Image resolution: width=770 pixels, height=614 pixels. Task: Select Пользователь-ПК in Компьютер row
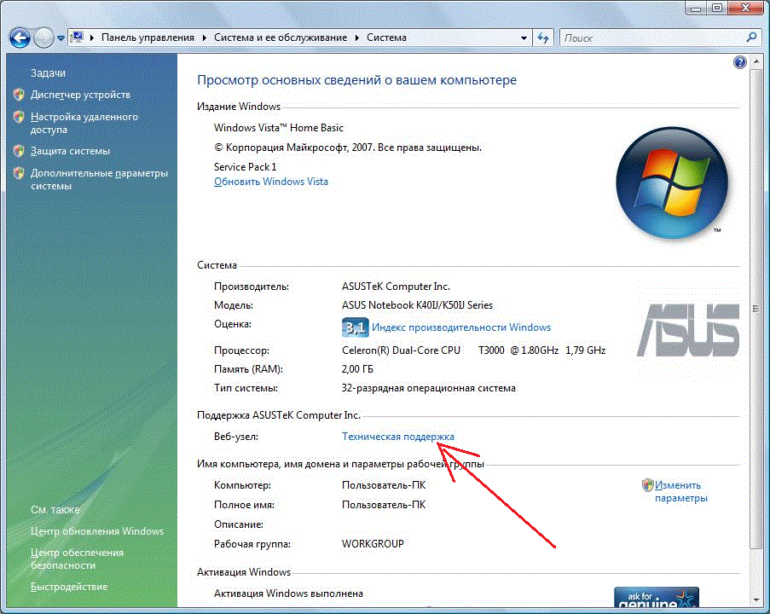[384, 485]
